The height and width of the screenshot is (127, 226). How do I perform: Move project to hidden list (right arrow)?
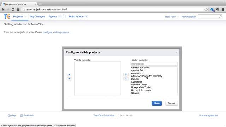[x=126, y=74]
